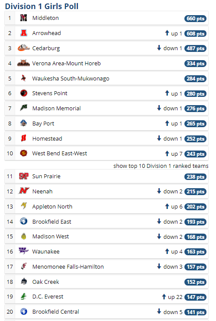Click the 202 pts badge for Appleton North

pos(195,207)
